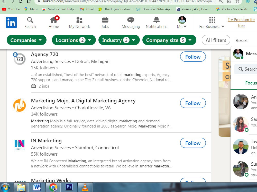Follow Marketing Mojo agency
Image resolution: width=257 pixels, height=192 pixels.
[193, 103]
